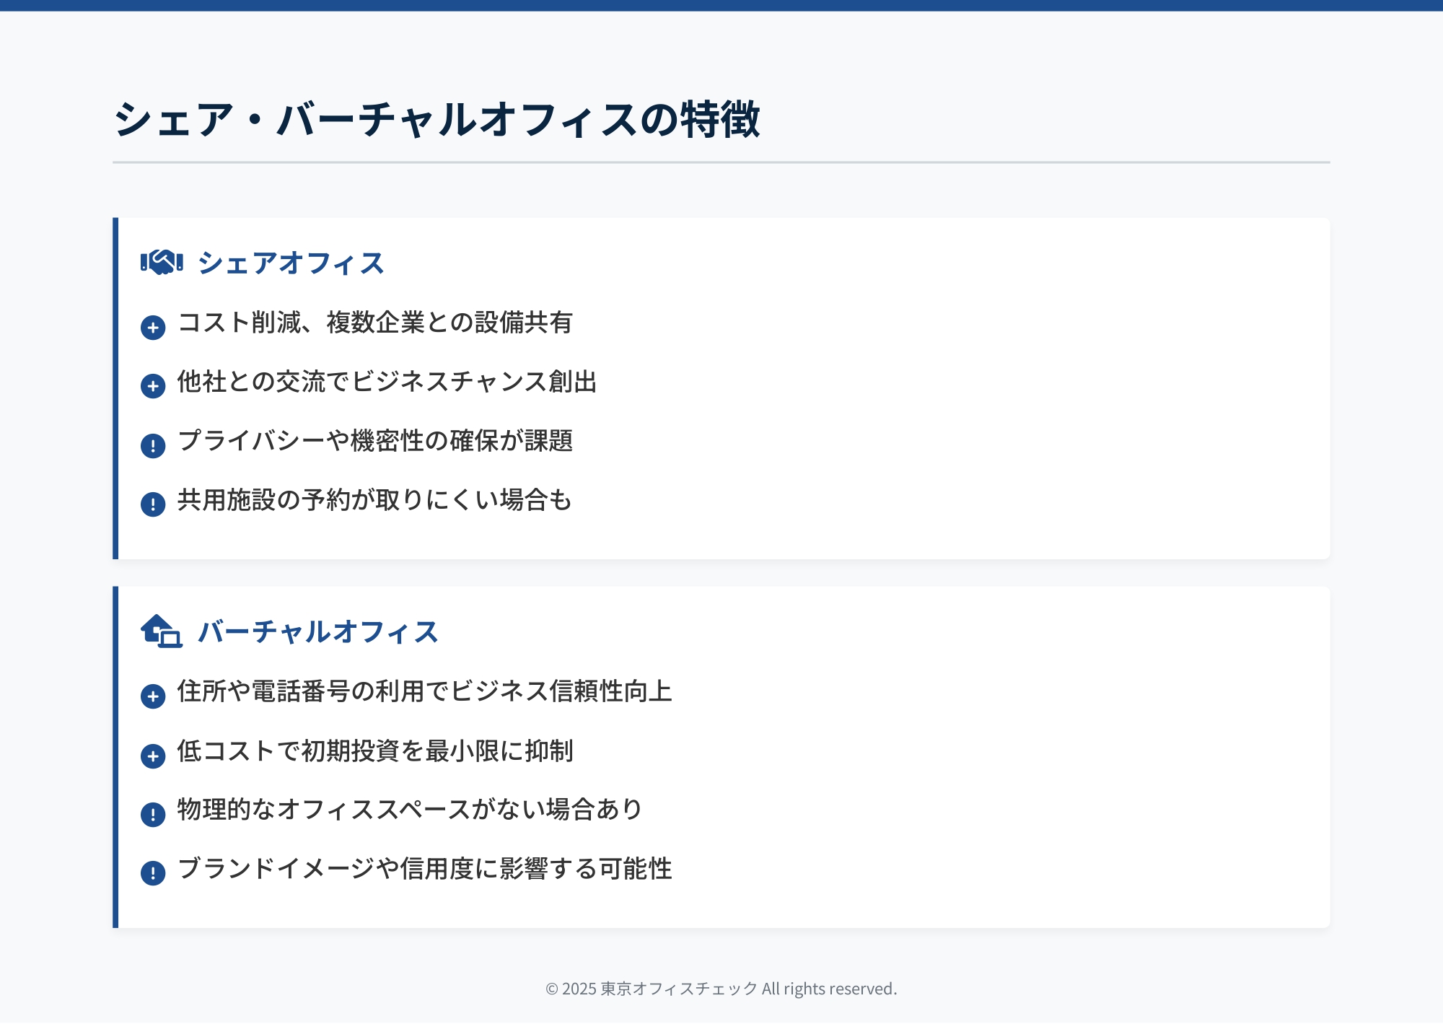Image resolution: width=1443 pixels, height=1024 pixels.
Task: Click the footer copyright 東京オフィスチェック text
Action: point(721,989)
